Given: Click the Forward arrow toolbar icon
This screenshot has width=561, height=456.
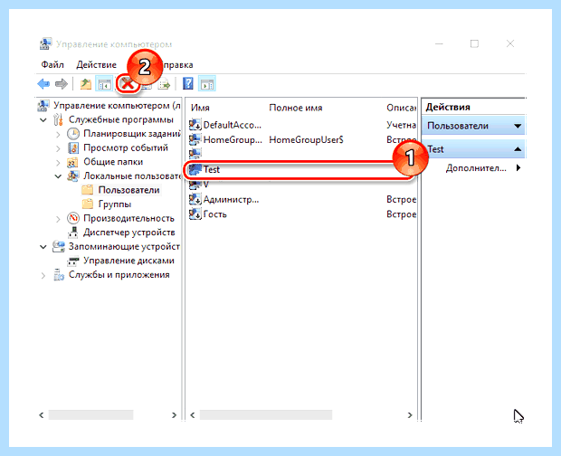Looking at the screenshot, I should (x=62, y=84).
